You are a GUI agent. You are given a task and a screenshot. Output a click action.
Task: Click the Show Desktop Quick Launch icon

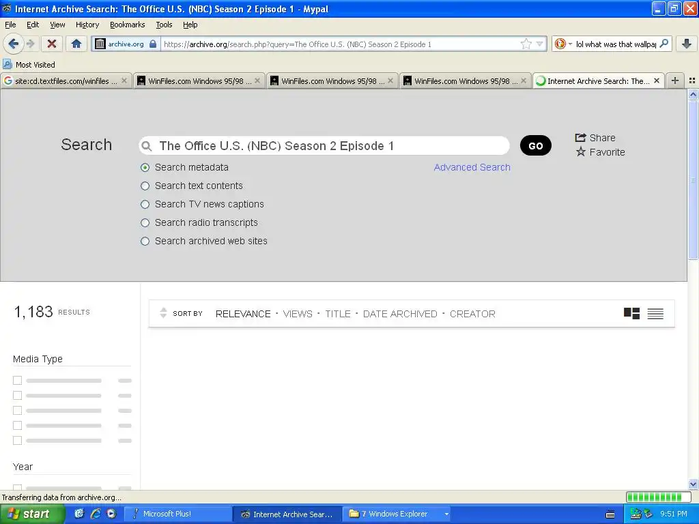pyautogui.click(x=79, y=514)
